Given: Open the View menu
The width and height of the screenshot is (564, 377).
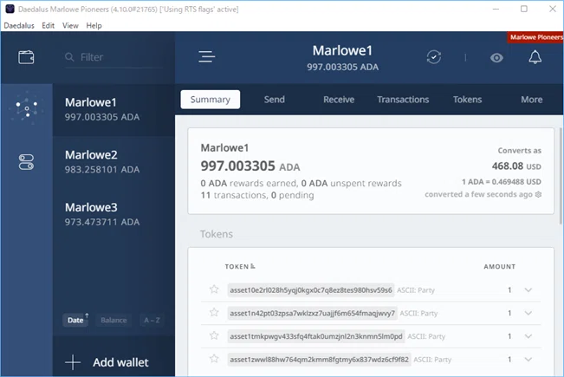Looking at the screenshot, I should point(70,25).
